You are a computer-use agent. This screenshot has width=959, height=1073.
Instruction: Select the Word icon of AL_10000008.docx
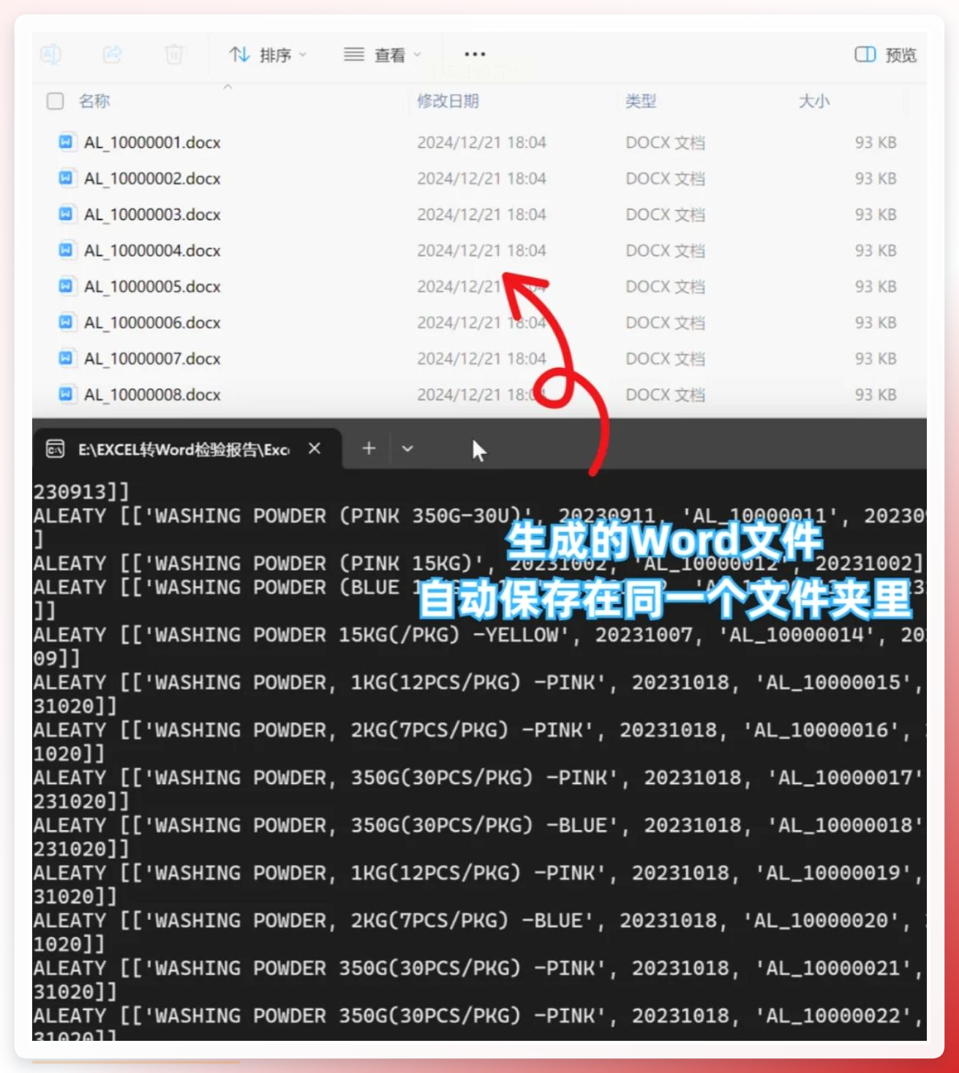[x=66, y=394]
